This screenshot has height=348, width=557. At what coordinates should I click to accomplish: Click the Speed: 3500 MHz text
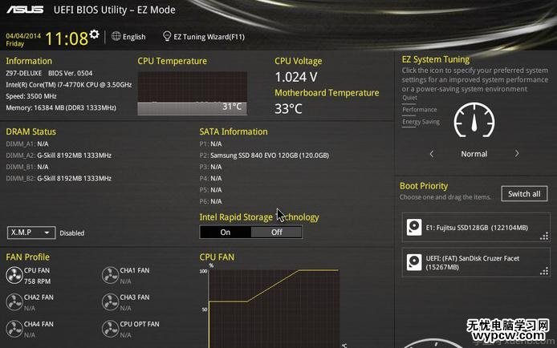click(x=31, y=96)
